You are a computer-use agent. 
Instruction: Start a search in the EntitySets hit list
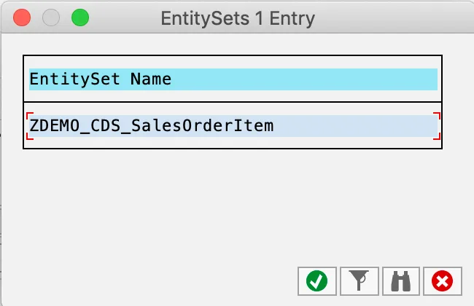click(400, 280)
